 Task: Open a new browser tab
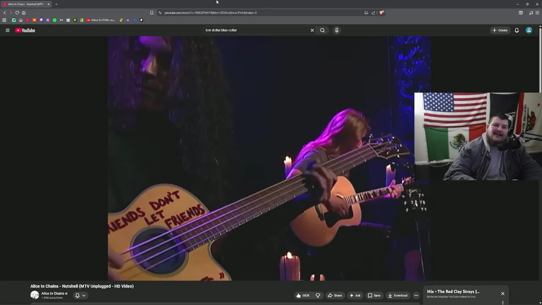coord(56,4)
